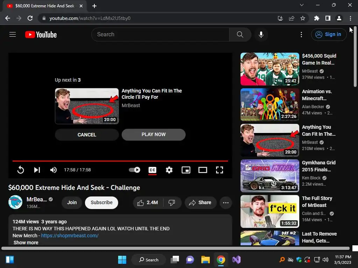This screenshot has height=268, width=358.
Task: Open the MrBeast channel avatar
Action: coord(15,202)
